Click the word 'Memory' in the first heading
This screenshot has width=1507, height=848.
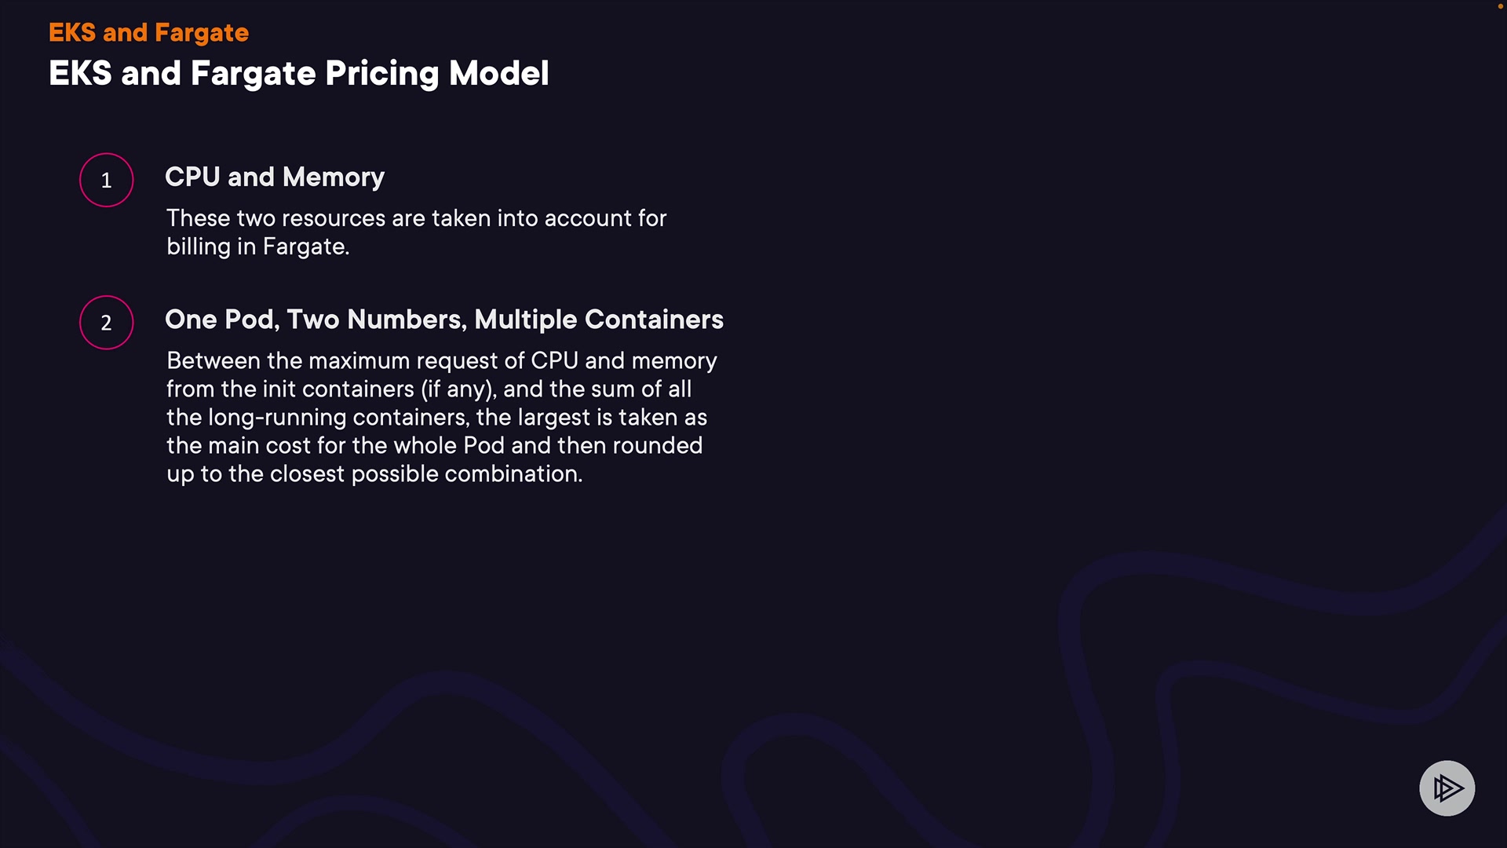click(334, 177)
